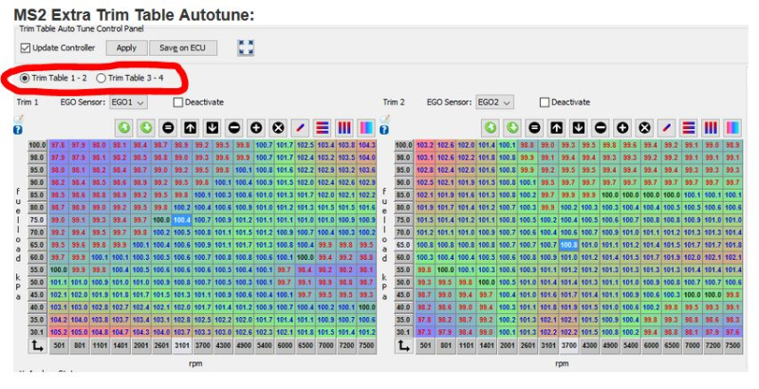Click the vertical interpolate stripes icon in Trim 1
759x389 pixels.
[x=342, y=127]
